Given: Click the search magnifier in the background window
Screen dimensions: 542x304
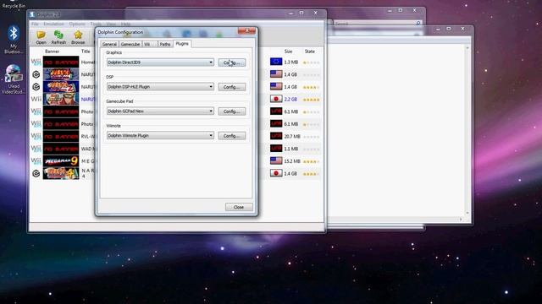Looking at the screenshot, I should [x=418, y=24].
